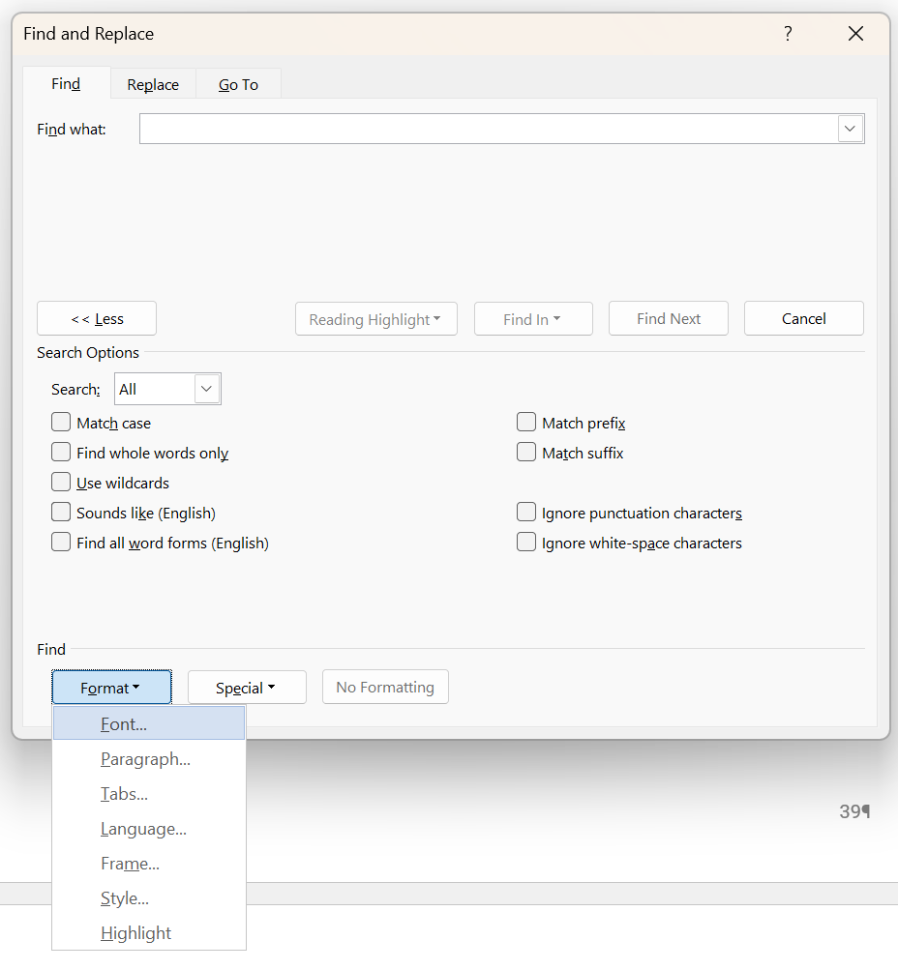Close the Find and Replace dialog
898x970 pixels.
pyautogui.click(x=855, y=34)
